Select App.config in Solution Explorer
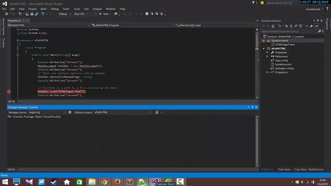Viewport: 331px width, 186px height. coord(281,60)
